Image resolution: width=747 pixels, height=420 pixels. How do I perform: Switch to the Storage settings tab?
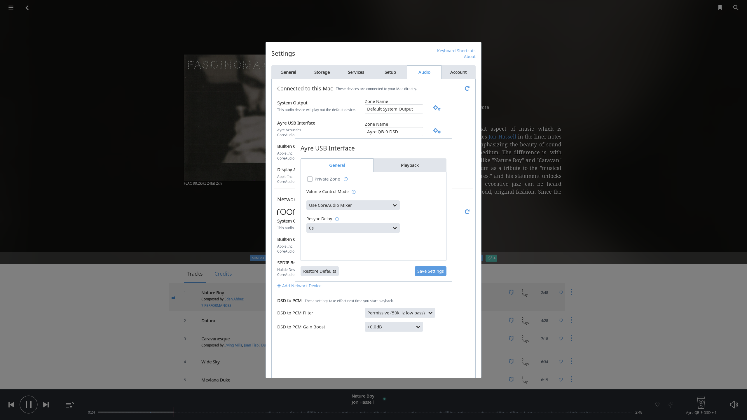click(x=322, y=72)
